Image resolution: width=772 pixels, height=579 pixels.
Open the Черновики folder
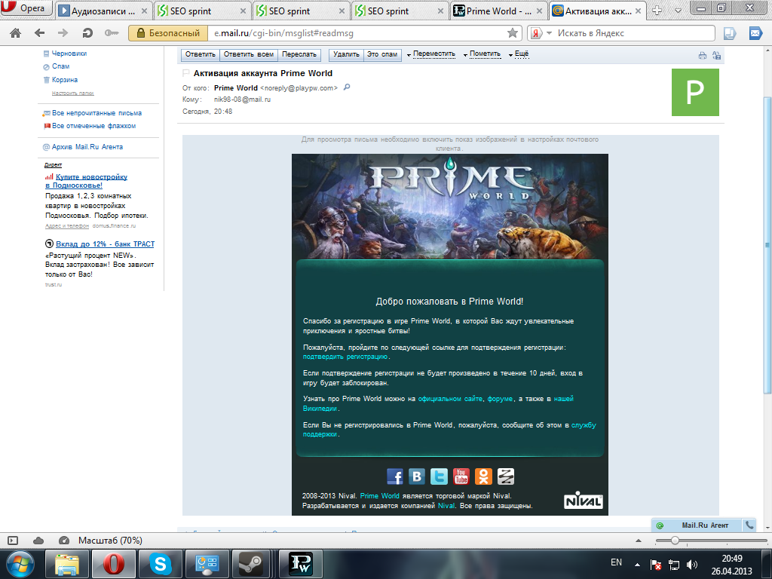69,54
